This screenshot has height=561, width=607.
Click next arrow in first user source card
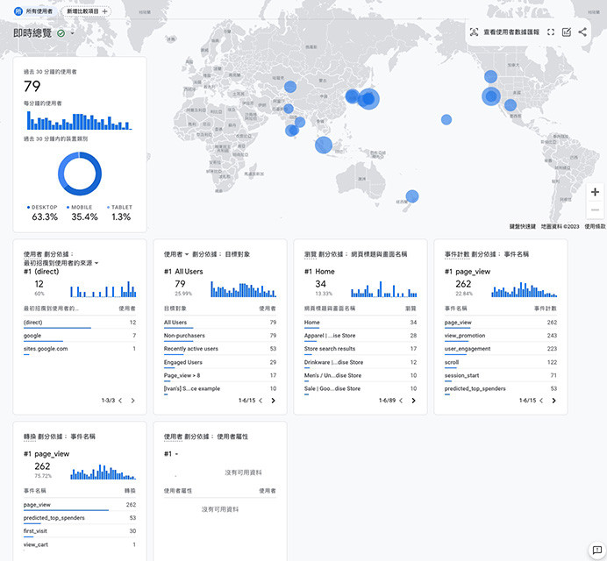coord(132,401)
